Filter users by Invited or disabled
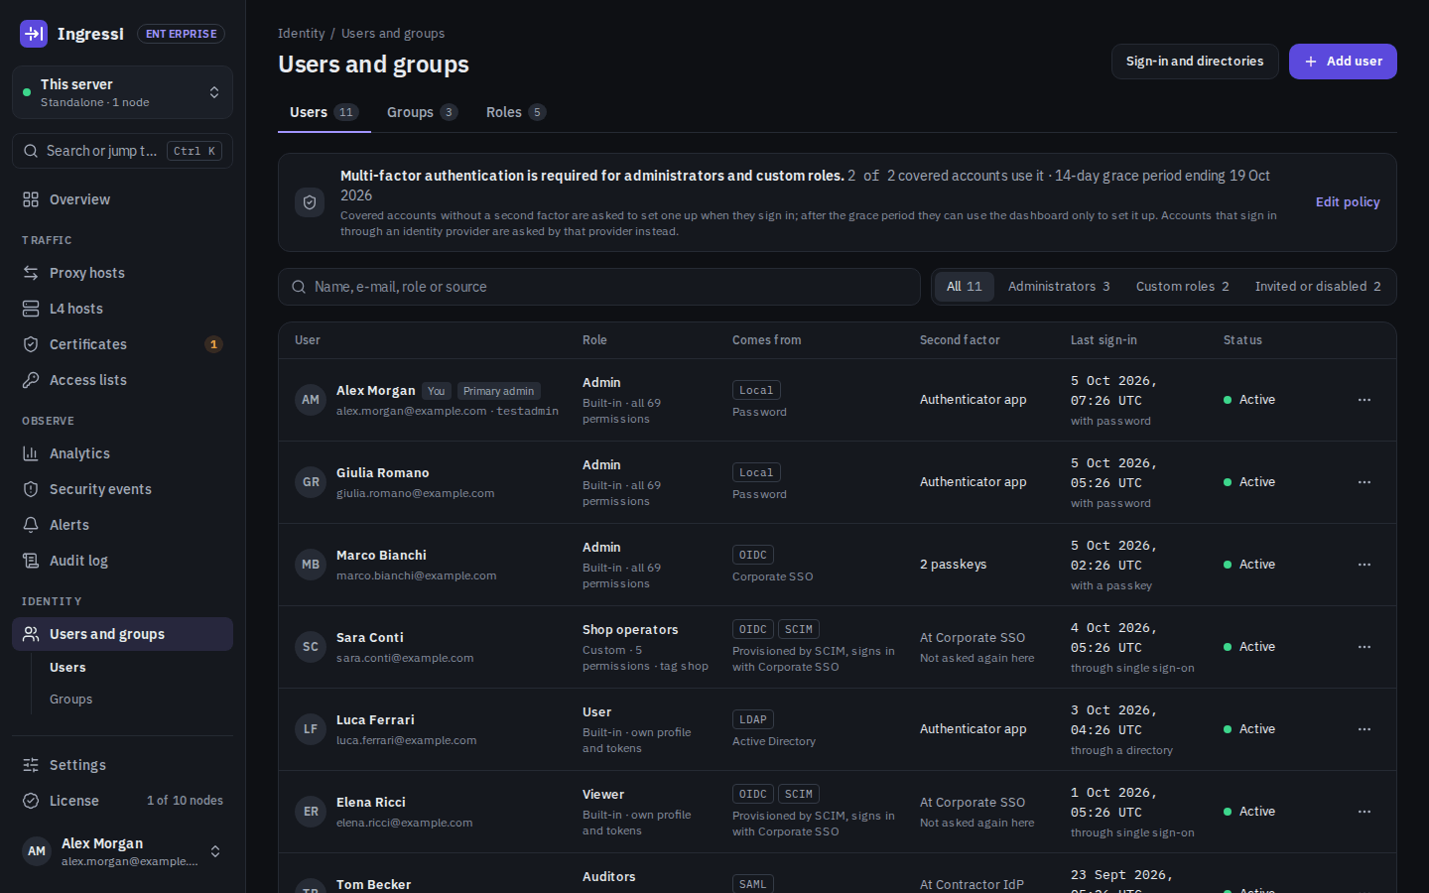Screen dimensions: 1429x893 pos(1318,287)
